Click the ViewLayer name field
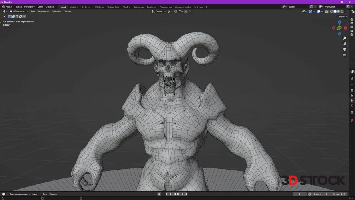 click(x=335, y=7)
